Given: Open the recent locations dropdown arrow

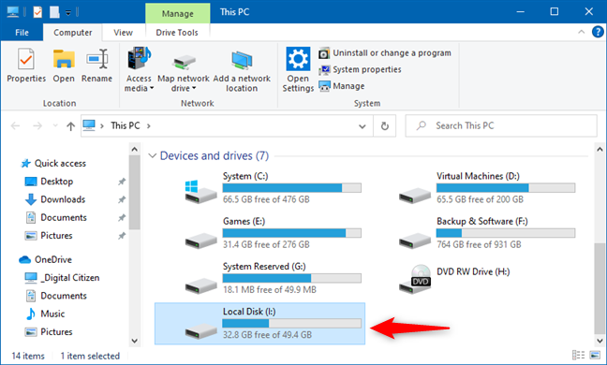Looking at the screenshot, I should (x=55, y=125).
